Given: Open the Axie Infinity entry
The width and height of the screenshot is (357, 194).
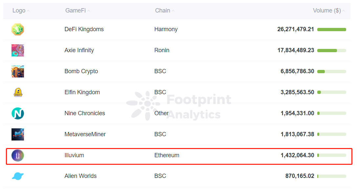Looking at the screenshot, I should tap(79, 50).
